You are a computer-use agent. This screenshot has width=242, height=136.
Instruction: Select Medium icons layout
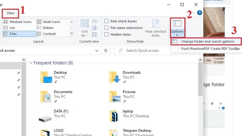18,22
